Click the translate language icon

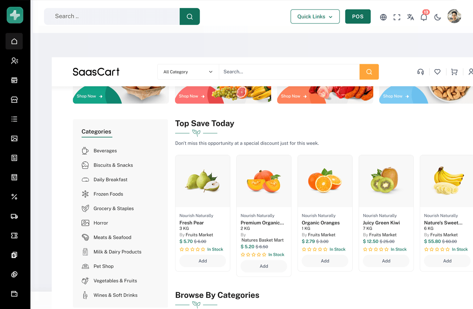410,17
